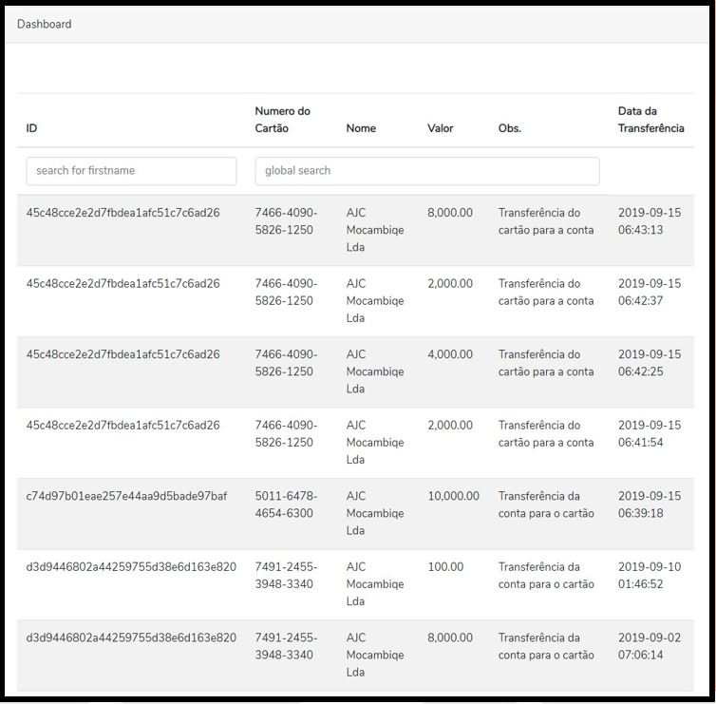
Task: Click the "search for firstname" input field
Action: [131, 171]
